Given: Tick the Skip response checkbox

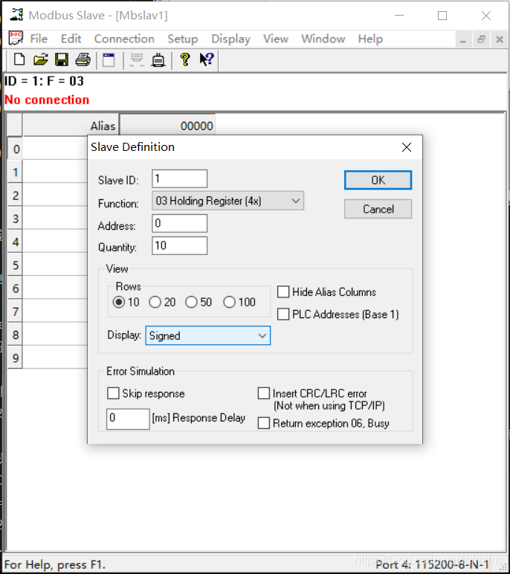Looking at the screenshot, I should [x=113, y=393].
